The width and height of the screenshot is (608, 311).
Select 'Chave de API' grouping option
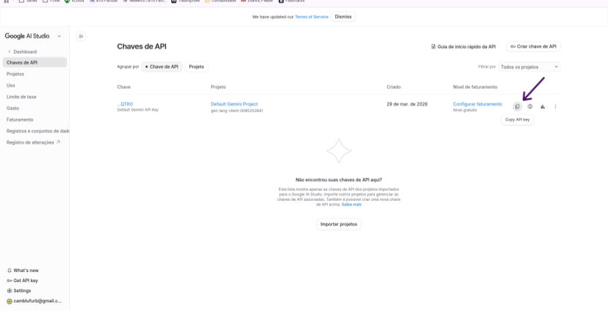[161, 66]
